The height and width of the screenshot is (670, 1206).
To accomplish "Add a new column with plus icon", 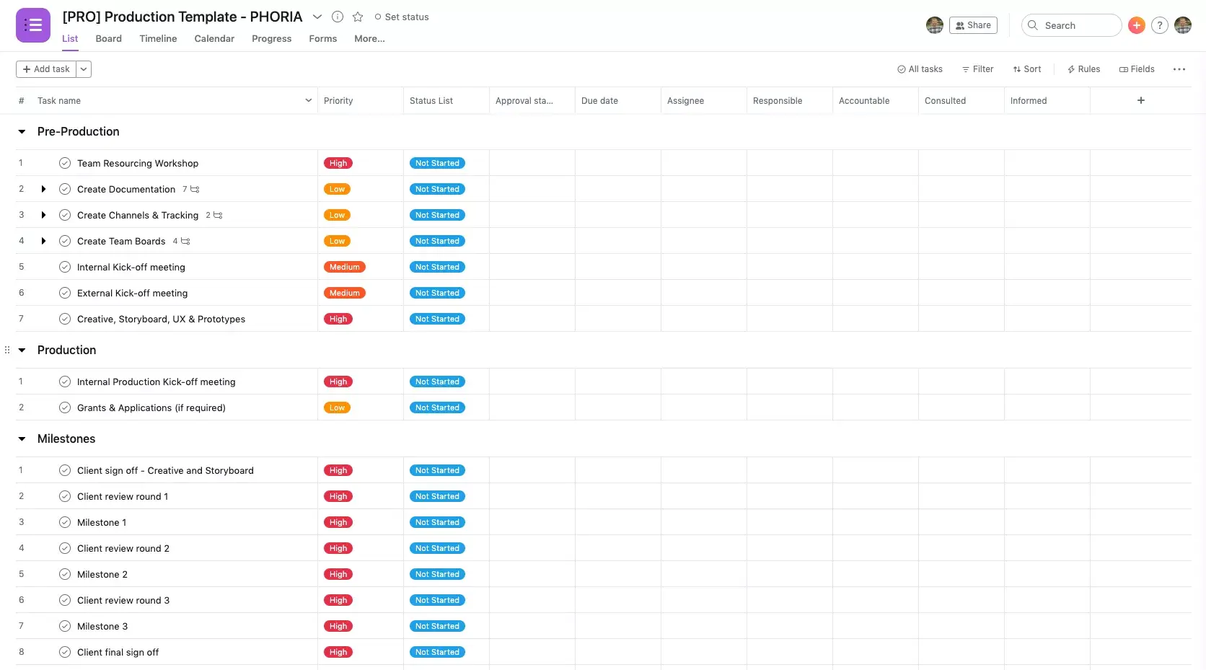I will [1140, 100].
